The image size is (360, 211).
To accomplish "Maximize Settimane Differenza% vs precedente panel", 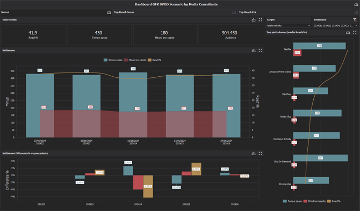I will 261,154.
